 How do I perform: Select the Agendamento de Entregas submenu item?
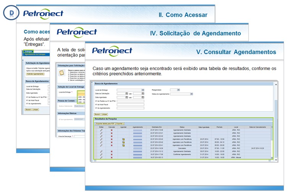tap(35, 54)
